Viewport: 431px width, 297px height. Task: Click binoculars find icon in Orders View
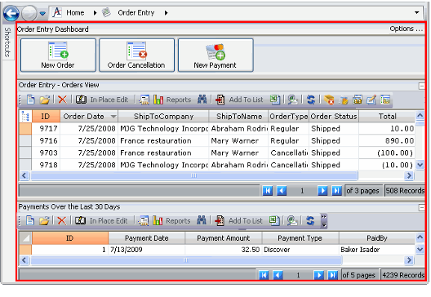click(202, 100)
